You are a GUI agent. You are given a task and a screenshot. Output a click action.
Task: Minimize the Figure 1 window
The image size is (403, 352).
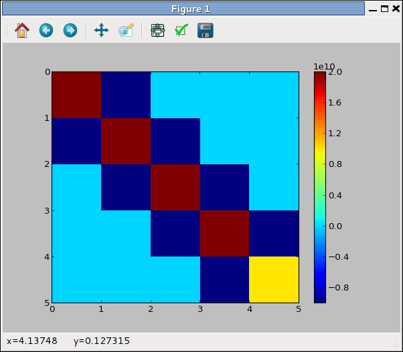374,9
